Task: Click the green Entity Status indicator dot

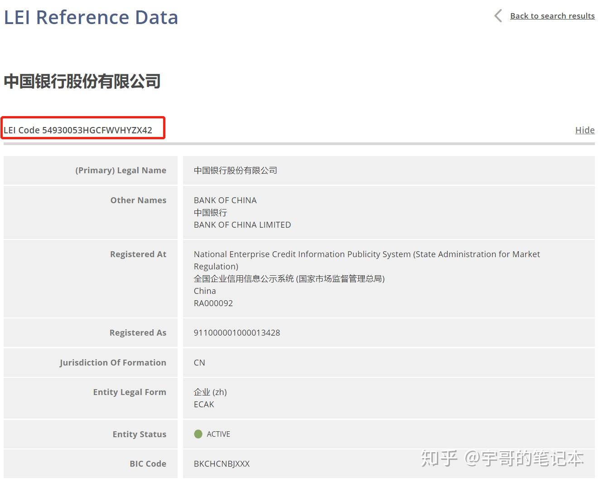Action: point(198,434)
